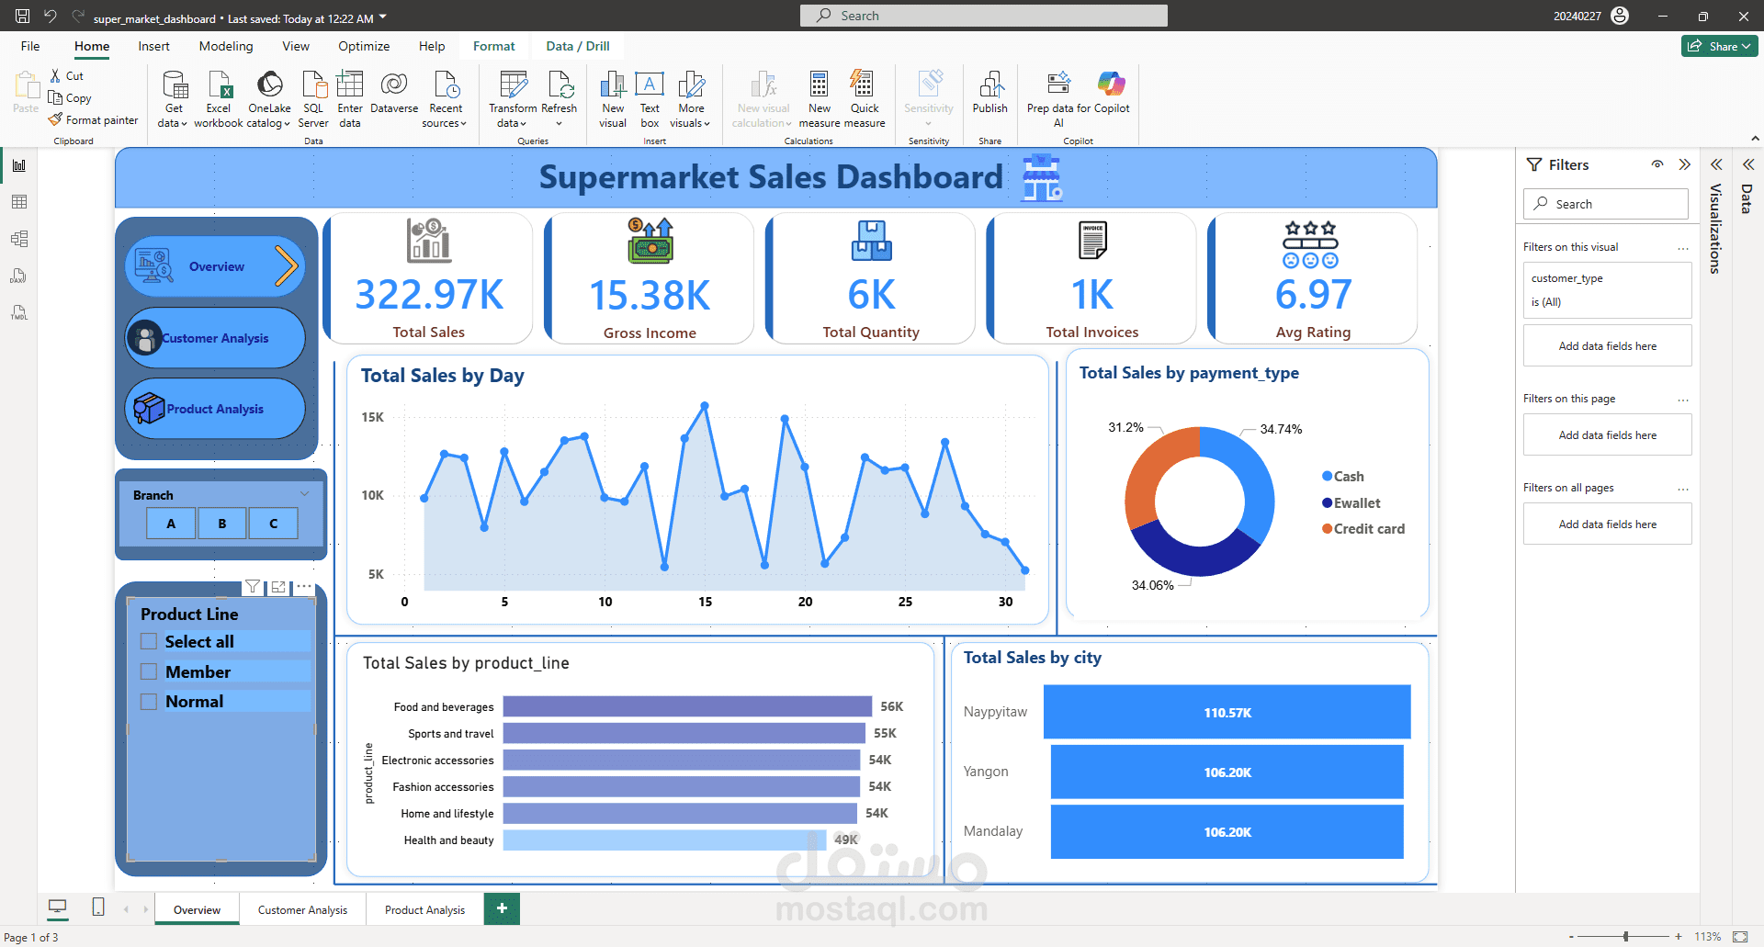The height and width of the screenshot is (947, 1764).
Task: Select Branch A slicer tile
Action: pyautogui.click(x=171, y=524)
